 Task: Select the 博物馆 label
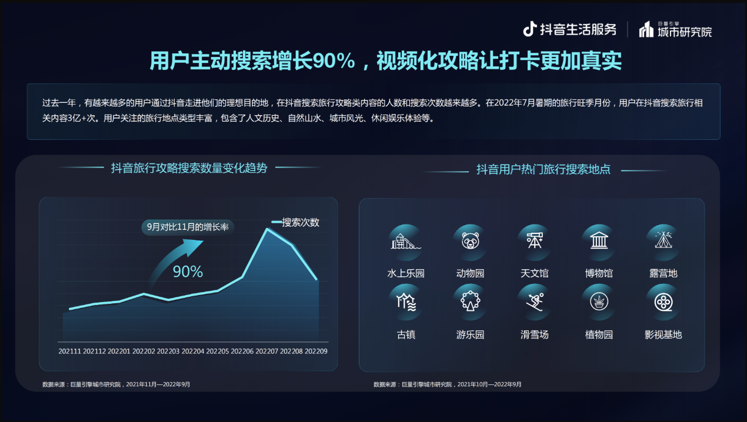pyautogui.click(x=599, y=273)
